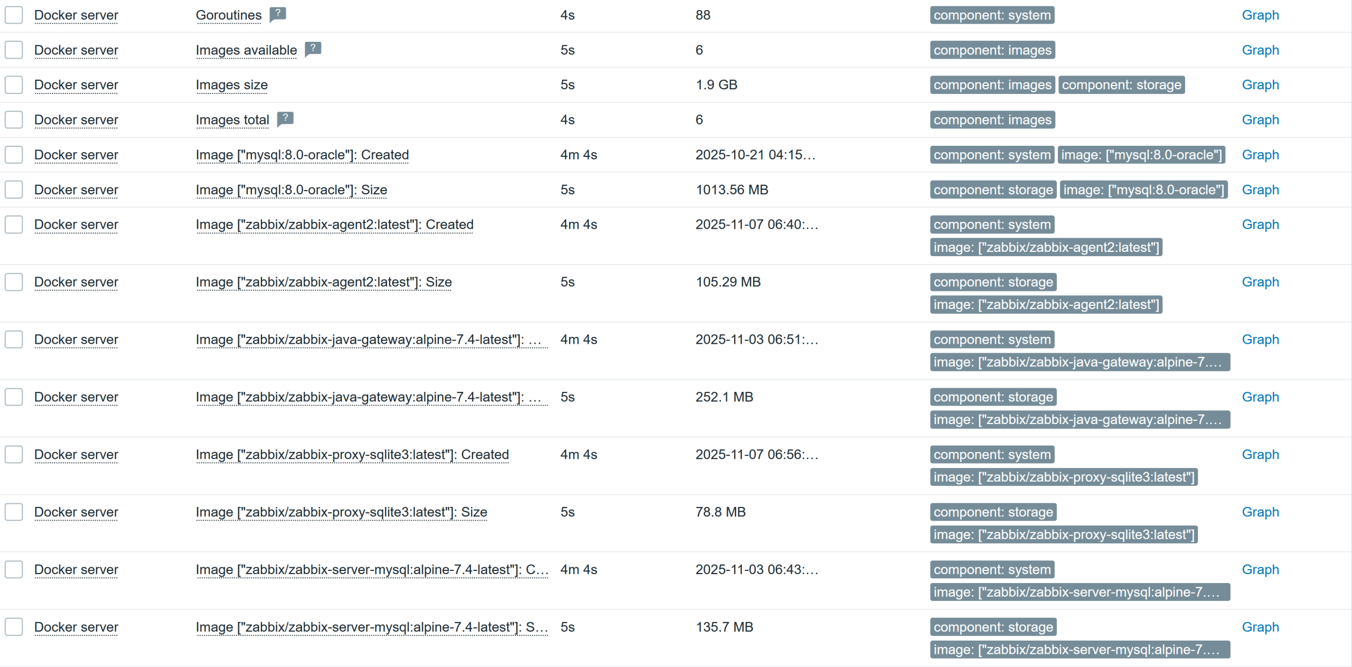Open Graph for zabbix-server-mysql Size row

[x=1260, y=627]
